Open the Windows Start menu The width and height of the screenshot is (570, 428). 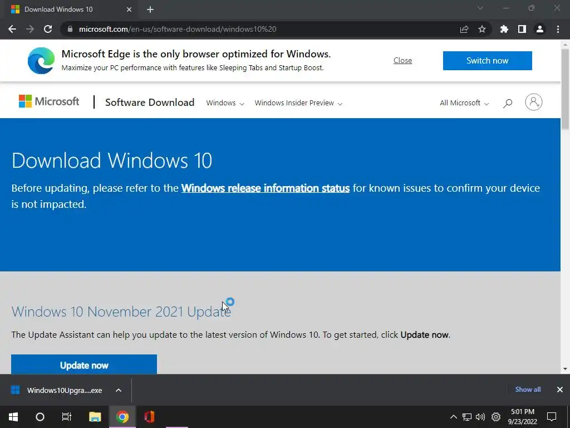point(13,417)
